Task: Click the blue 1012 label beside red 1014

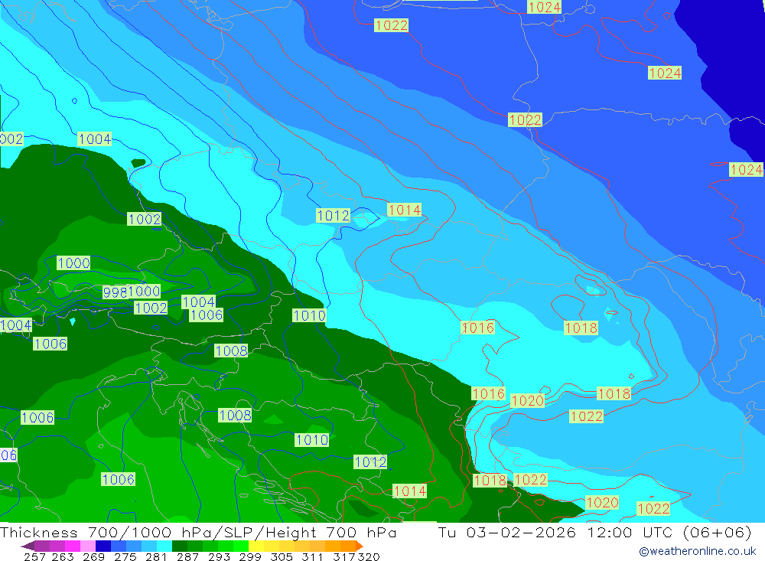Action: pyautogui.click(x=334, y=215)
